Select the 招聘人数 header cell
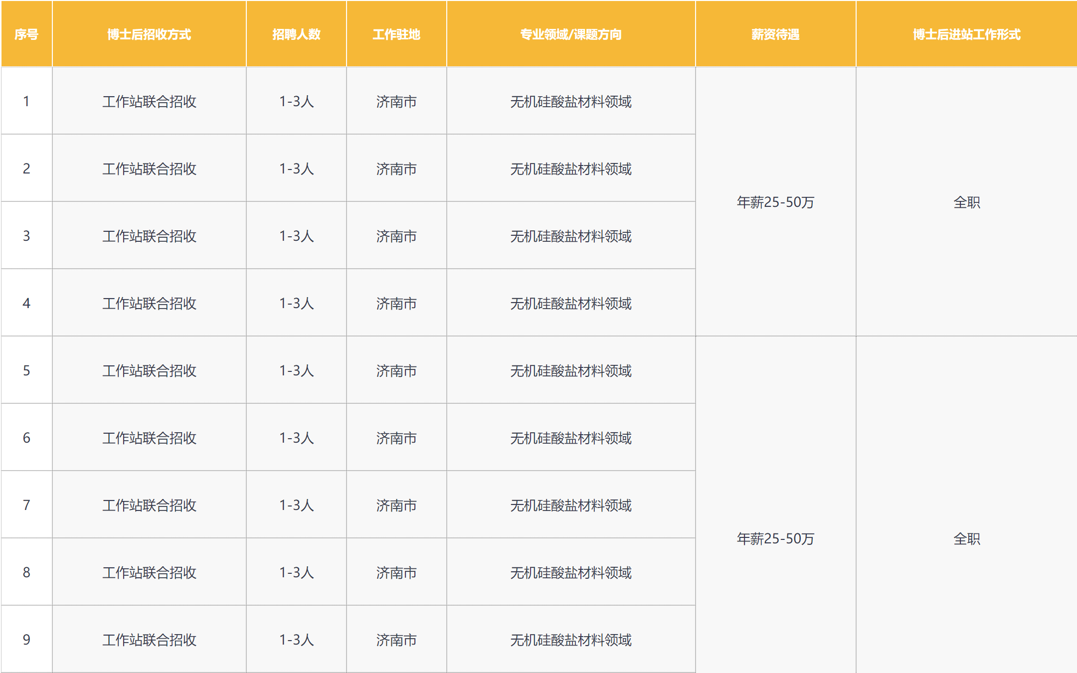This screenshot has height=673, width=1077. (296, 34)
